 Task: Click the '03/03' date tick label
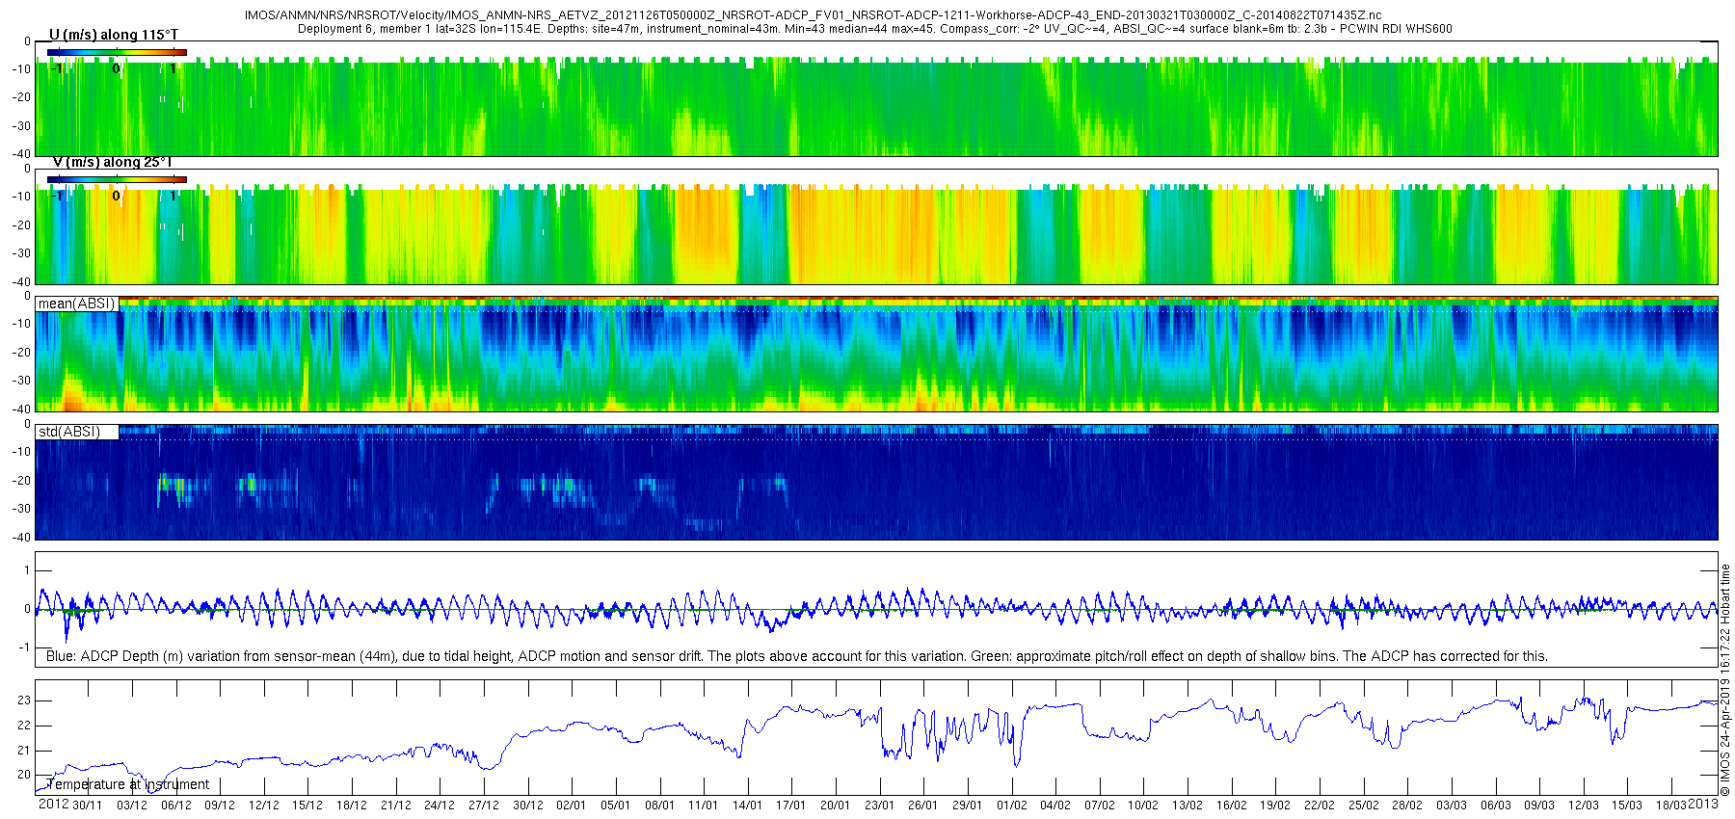1451,806
